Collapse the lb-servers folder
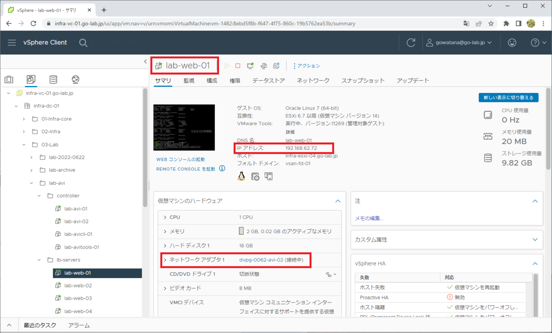The image size is (552, 333). point(39,260)
